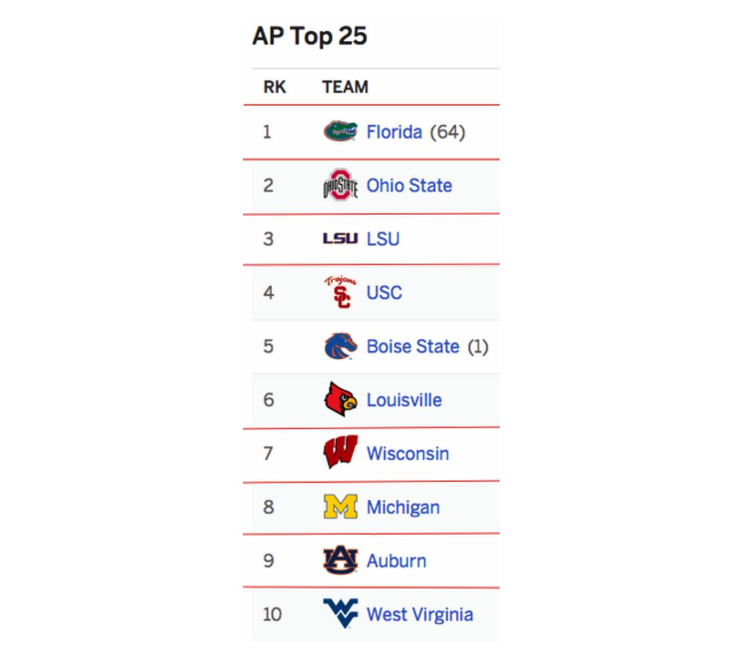
Task: Click the West Virginia Mountaineers logo
Action: [340, 613]
